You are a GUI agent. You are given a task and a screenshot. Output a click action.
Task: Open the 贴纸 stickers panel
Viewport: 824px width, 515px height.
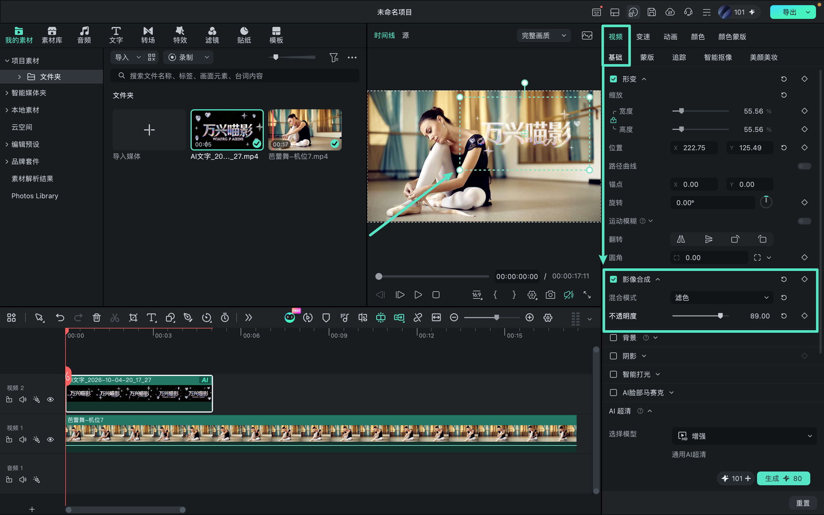[x=244, y=35]
